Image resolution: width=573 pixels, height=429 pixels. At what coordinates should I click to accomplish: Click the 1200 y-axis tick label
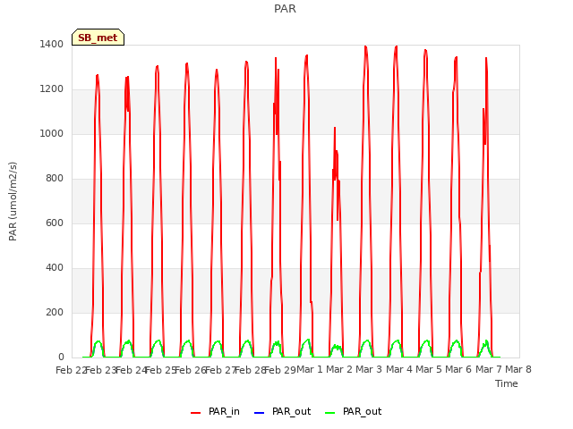tap(52, 89)
